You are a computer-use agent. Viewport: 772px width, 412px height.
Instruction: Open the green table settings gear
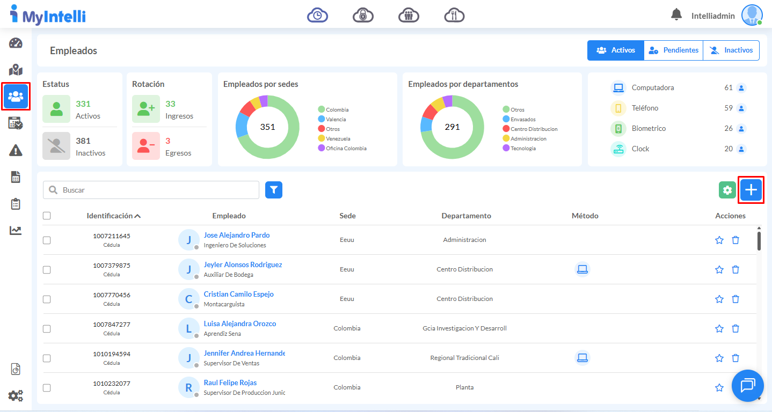coord(727,190)
